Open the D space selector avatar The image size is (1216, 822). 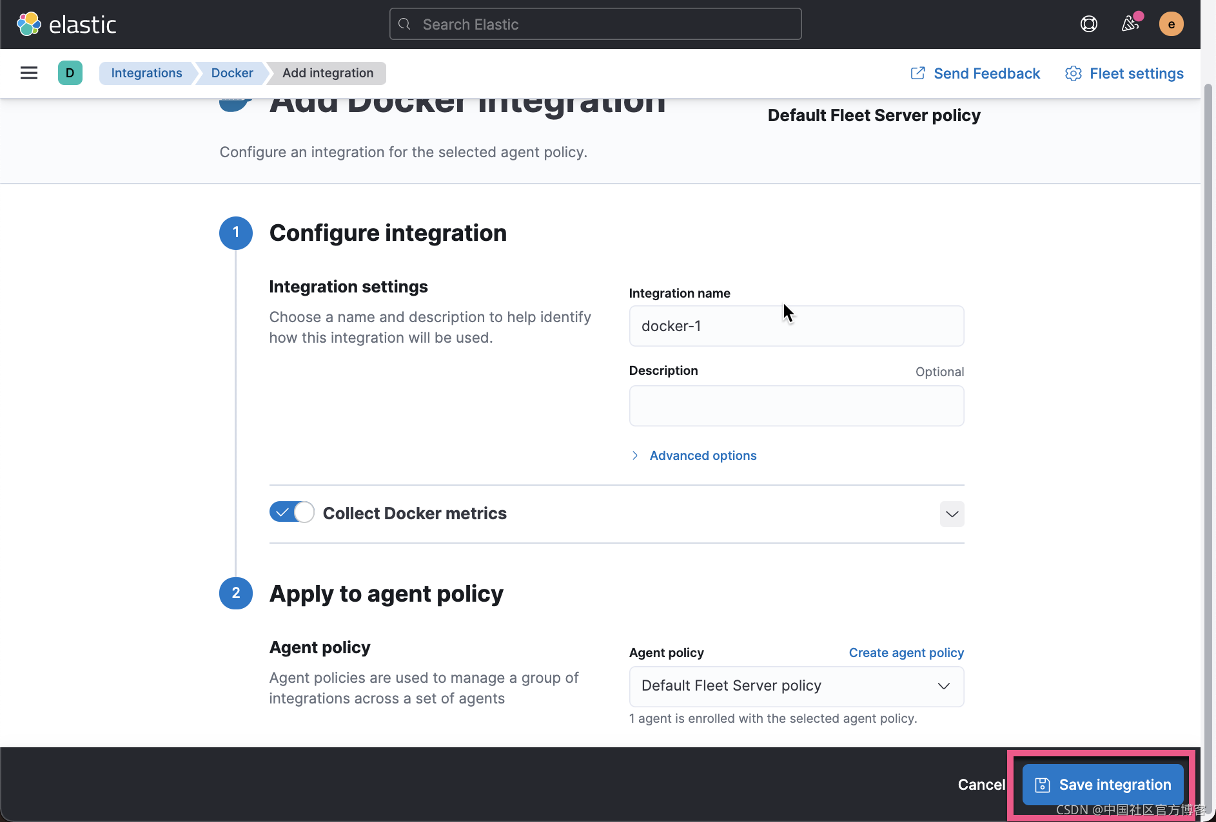tap(70, 73)
